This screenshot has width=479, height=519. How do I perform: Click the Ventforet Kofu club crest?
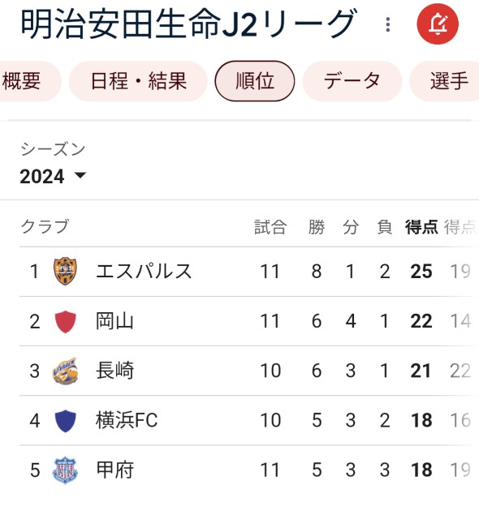click(65, 470)
